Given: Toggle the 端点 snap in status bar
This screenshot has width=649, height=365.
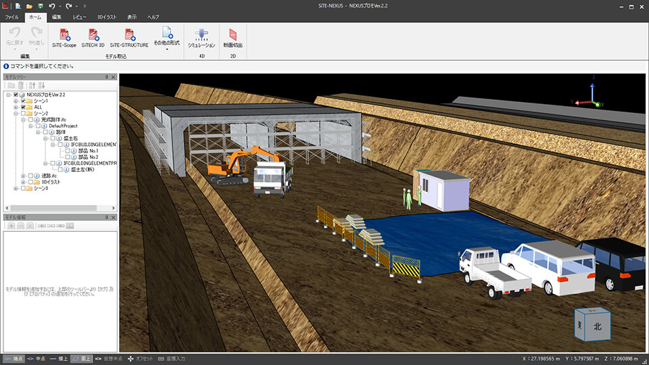Looking at the screenshot, I should click(x=14, y=359).
